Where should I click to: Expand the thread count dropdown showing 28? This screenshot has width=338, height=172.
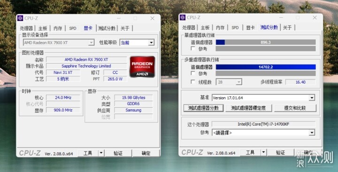pyautogui.click(x=229, y=82)
